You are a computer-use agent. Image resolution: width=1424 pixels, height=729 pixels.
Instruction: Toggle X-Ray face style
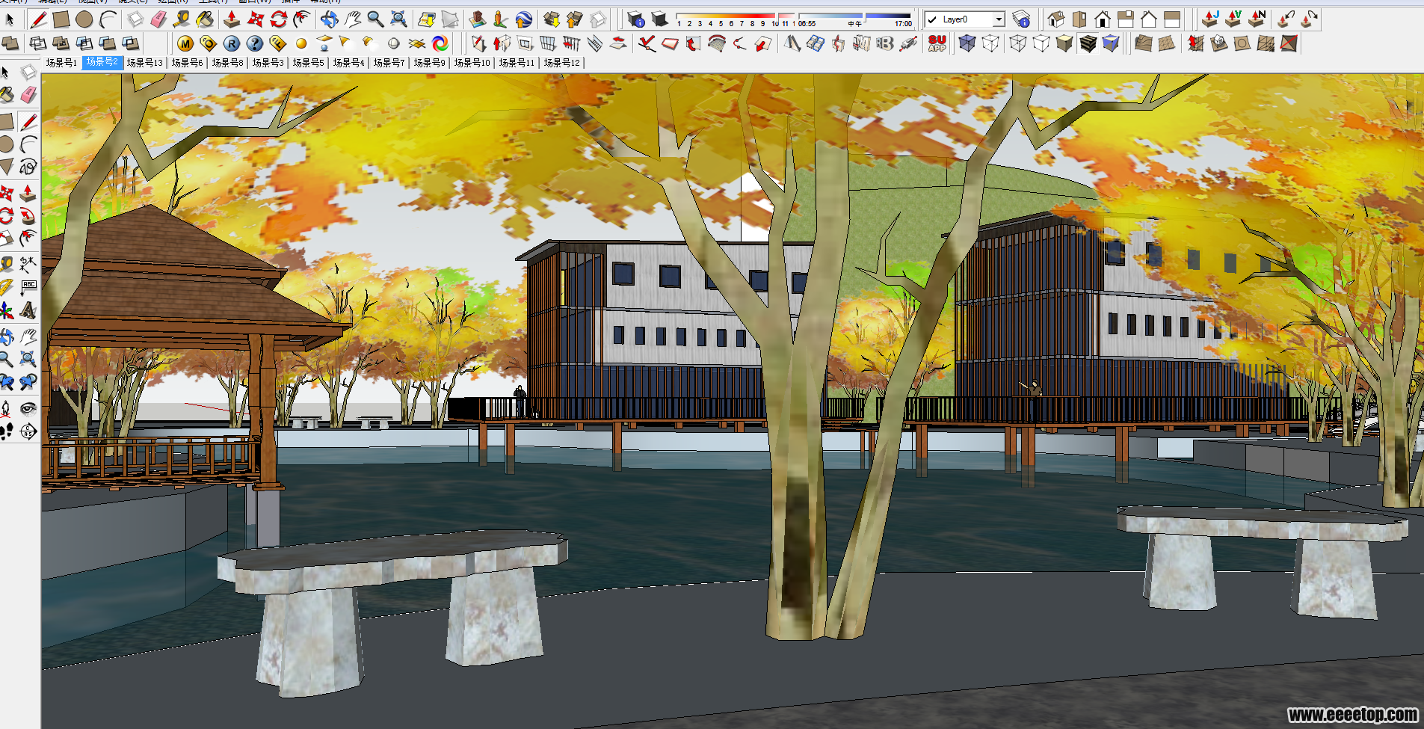[967, 43]
